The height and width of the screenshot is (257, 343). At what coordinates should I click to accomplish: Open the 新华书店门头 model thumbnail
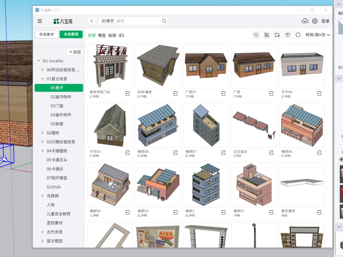tap(110, 66)
